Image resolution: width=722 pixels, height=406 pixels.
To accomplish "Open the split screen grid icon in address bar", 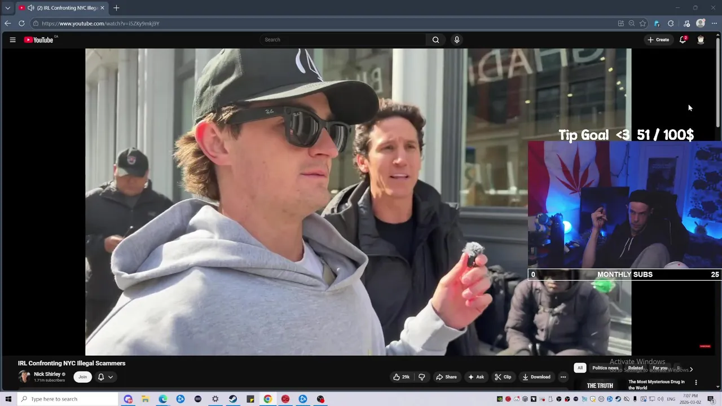I will 621,23.
